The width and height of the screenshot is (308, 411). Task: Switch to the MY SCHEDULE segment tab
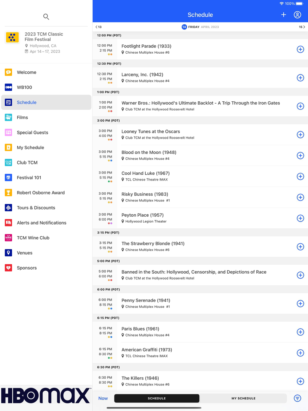[x=243, y=398]
